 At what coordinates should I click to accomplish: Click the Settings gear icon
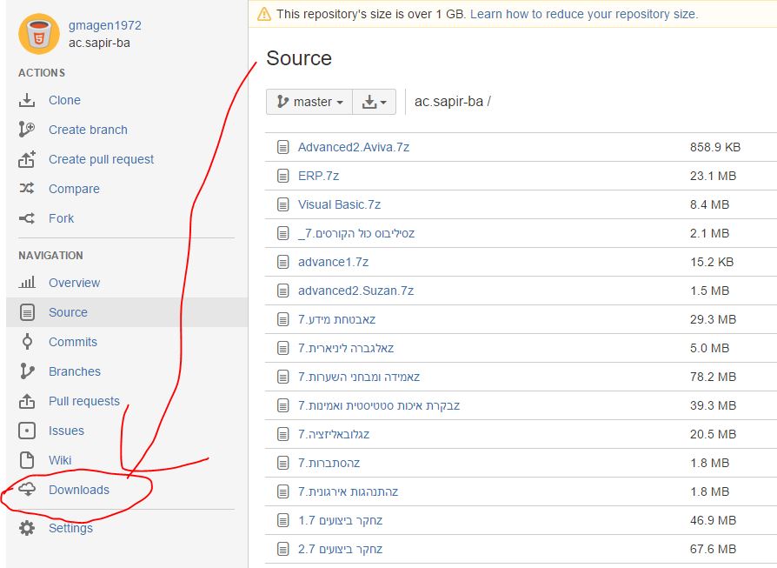click(x=27, y=528)
